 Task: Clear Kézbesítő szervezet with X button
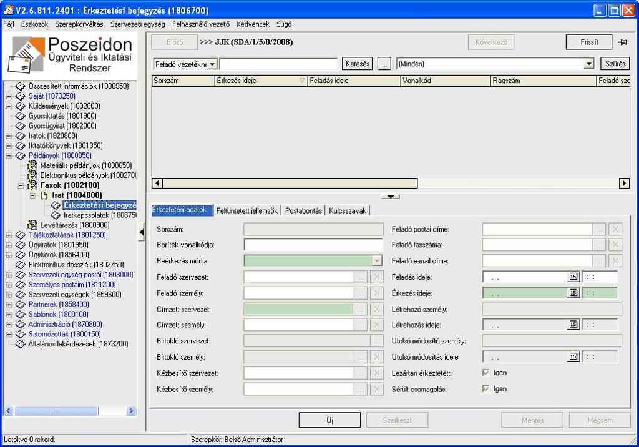point(376,373)
